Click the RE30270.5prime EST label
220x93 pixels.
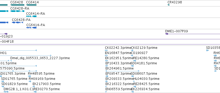click(47, 89)
